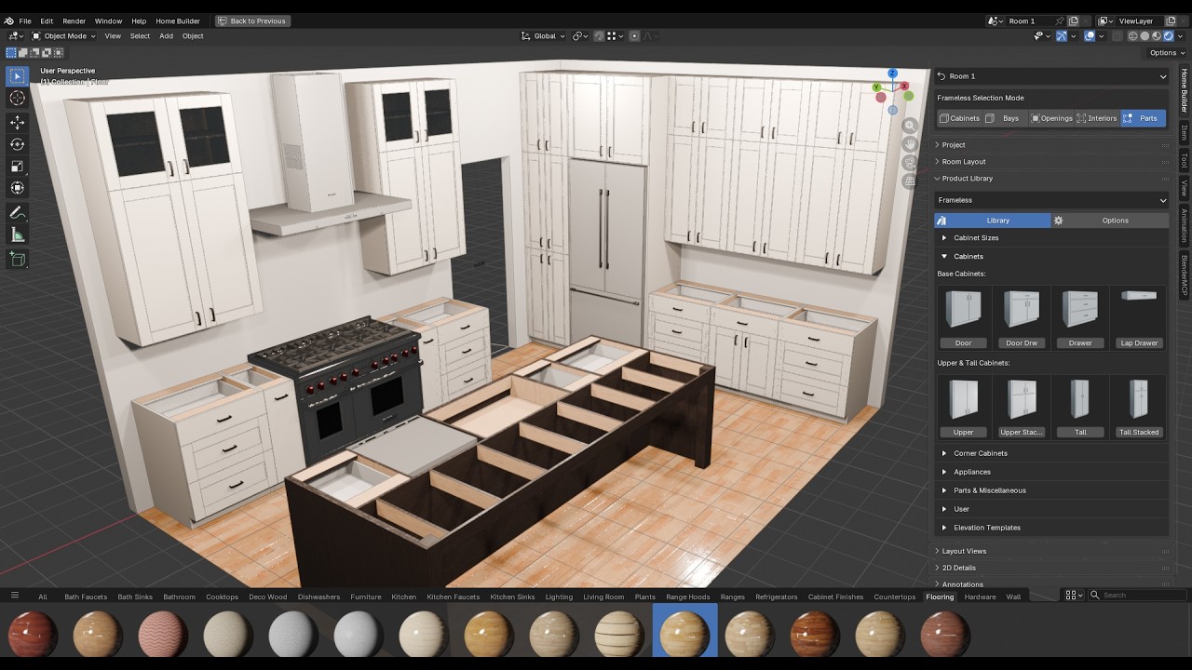Toggle camera view icon in viewport
1192x670 pixels.
click(x=910, y=163)
